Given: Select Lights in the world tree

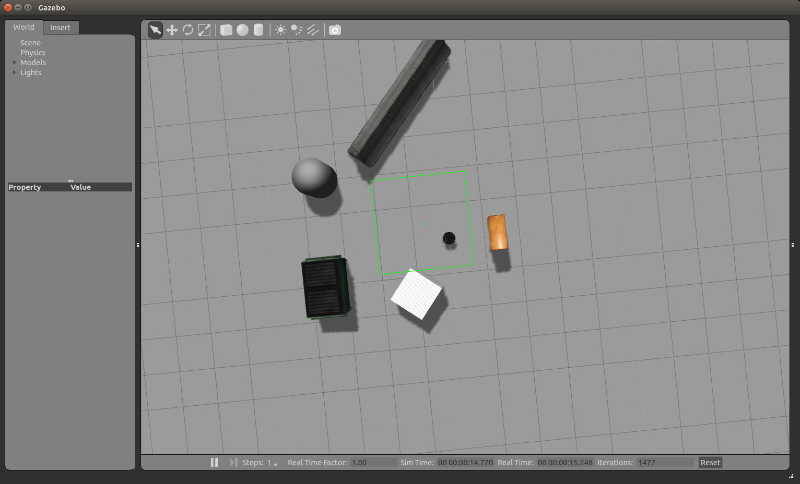Looking at the screenshot, I should (x=31, y=72).
